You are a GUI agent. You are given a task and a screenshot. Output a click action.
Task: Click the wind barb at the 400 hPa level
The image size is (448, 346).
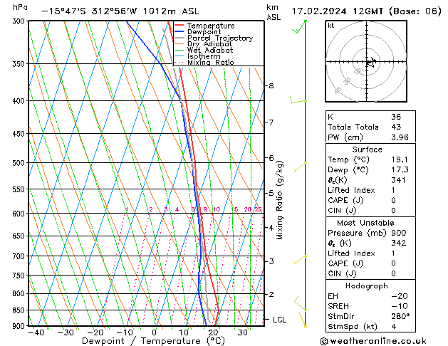298,100
